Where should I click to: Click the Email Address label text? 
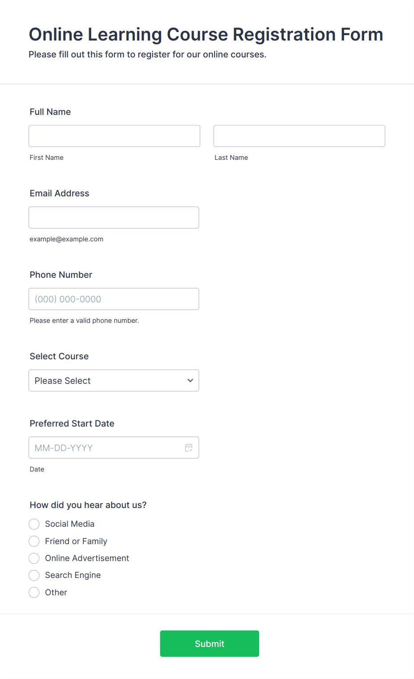[60, 193]
